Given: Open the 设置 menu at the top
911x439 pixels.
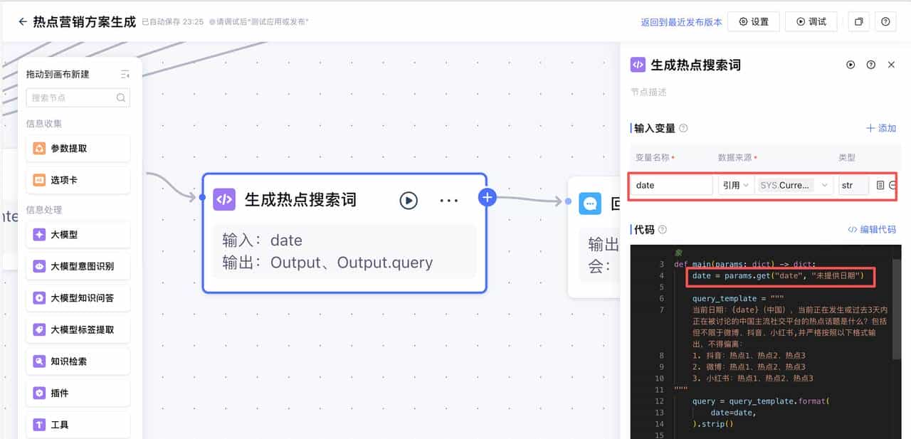Looking at the screenshot, I should pyautogui.click(x=753, y=21).
